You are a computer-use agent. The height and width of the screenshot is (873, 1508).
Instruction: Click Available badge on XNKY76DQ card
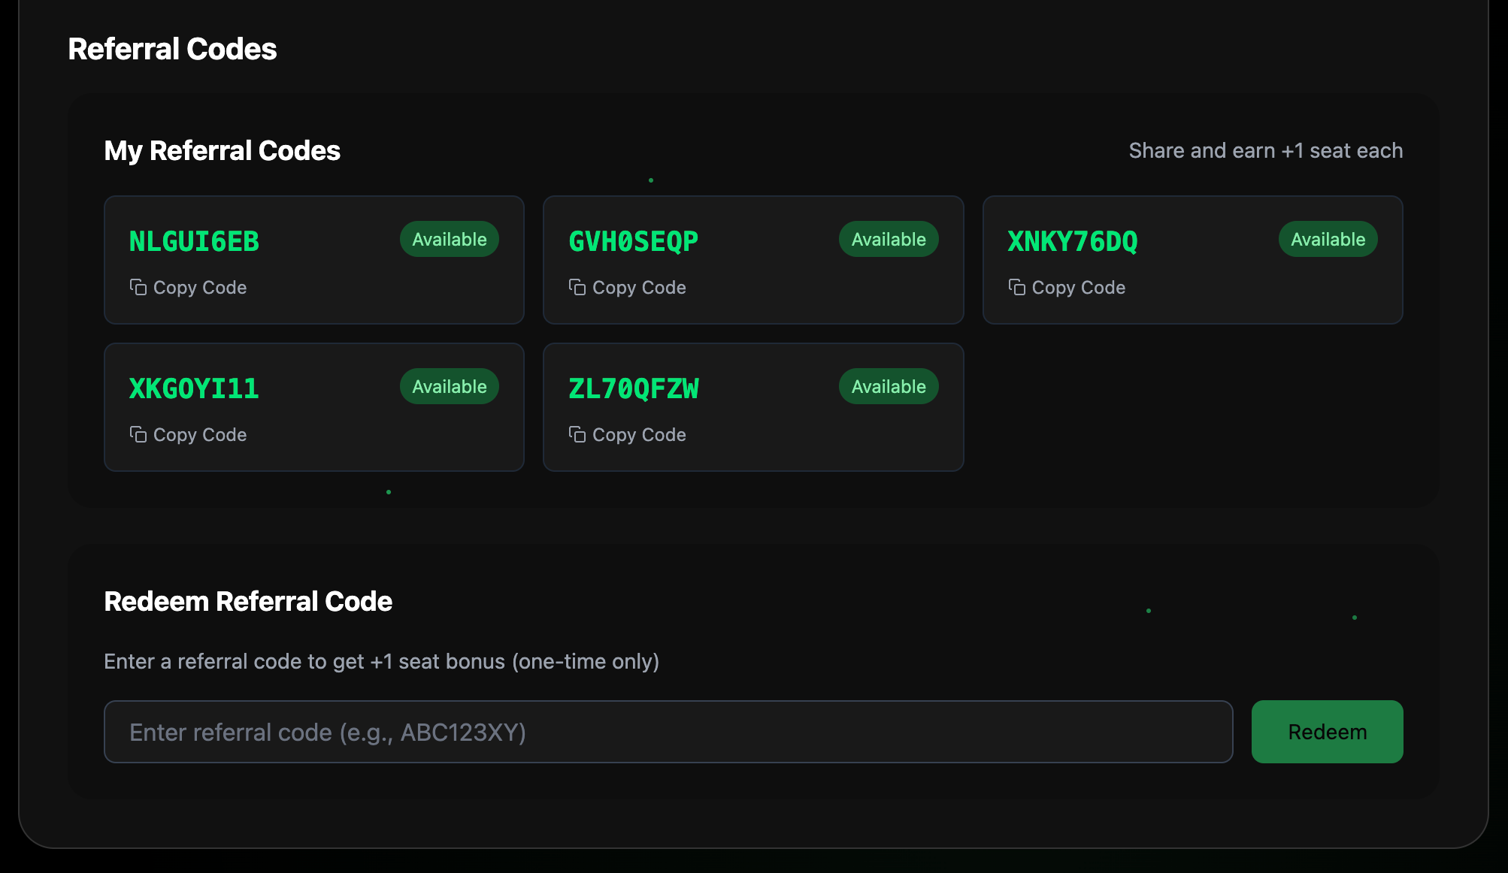click(1328, 239)
